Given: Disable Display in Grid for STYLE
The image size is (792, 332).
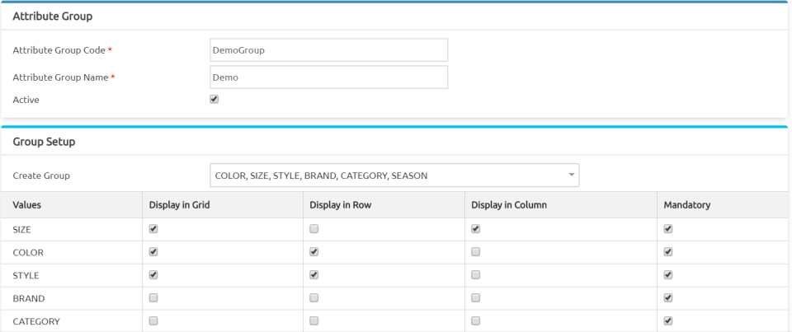Looking at the screenshot, I should (153, 275).
